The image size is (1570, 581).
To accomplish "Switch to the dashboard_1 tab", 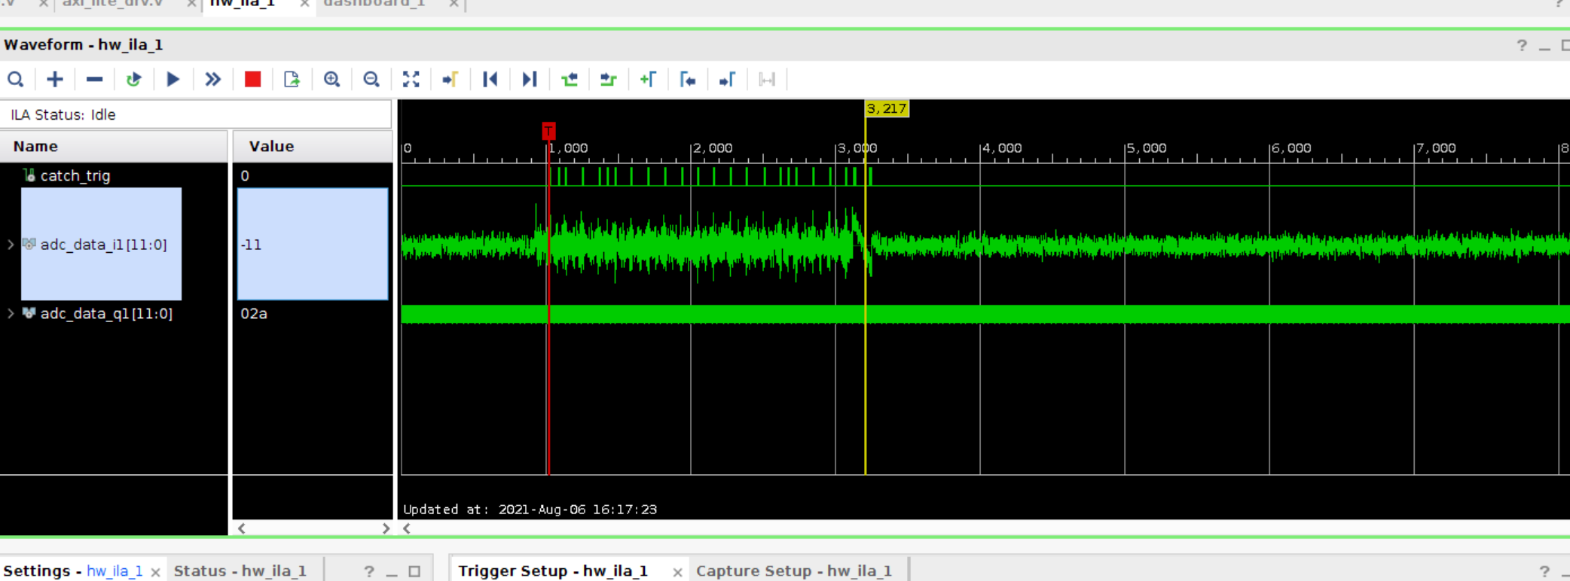I will pyautogui.click(x=374, y=4).
